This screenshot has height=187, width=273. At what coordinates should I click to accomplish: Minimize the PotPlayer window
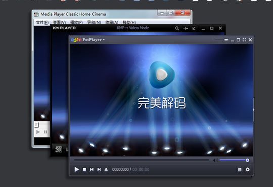tap(232, 40)
